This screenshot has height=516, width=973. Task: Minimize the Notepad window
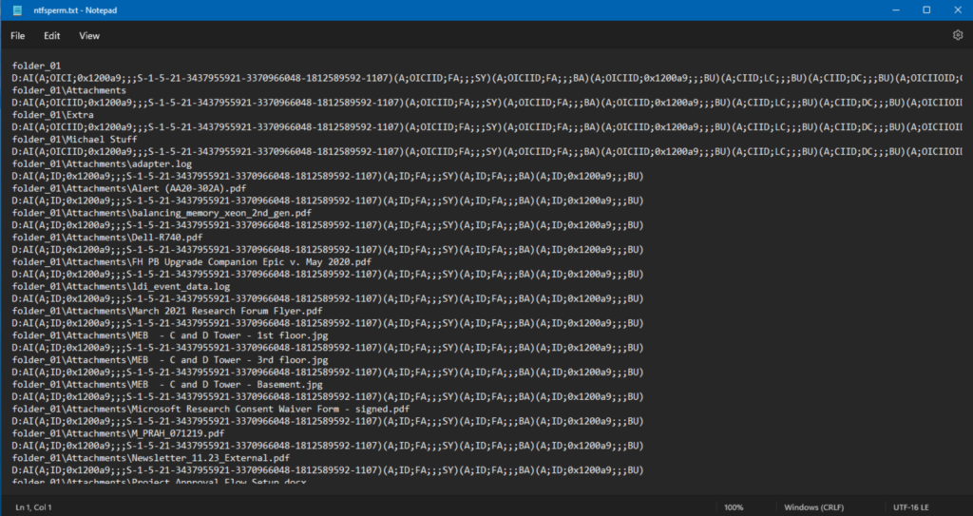896,10
